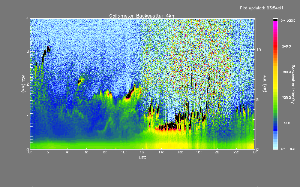Click the '120.0' colorbar value
This screenshot has height=187, width=300.
[x=286, y=97]
